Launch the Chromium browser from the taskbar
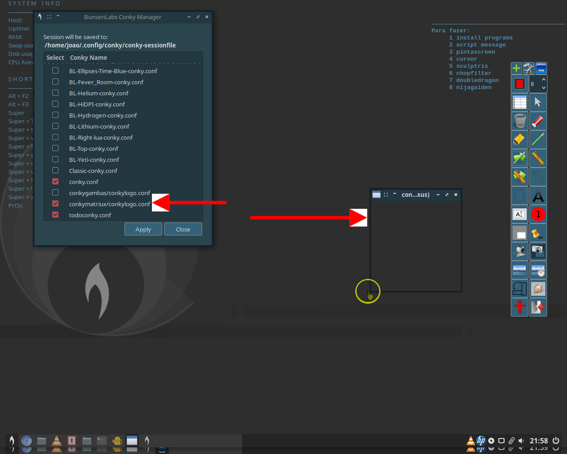The height and width of the screenshot is (454, 567). (x=27, y=440)
